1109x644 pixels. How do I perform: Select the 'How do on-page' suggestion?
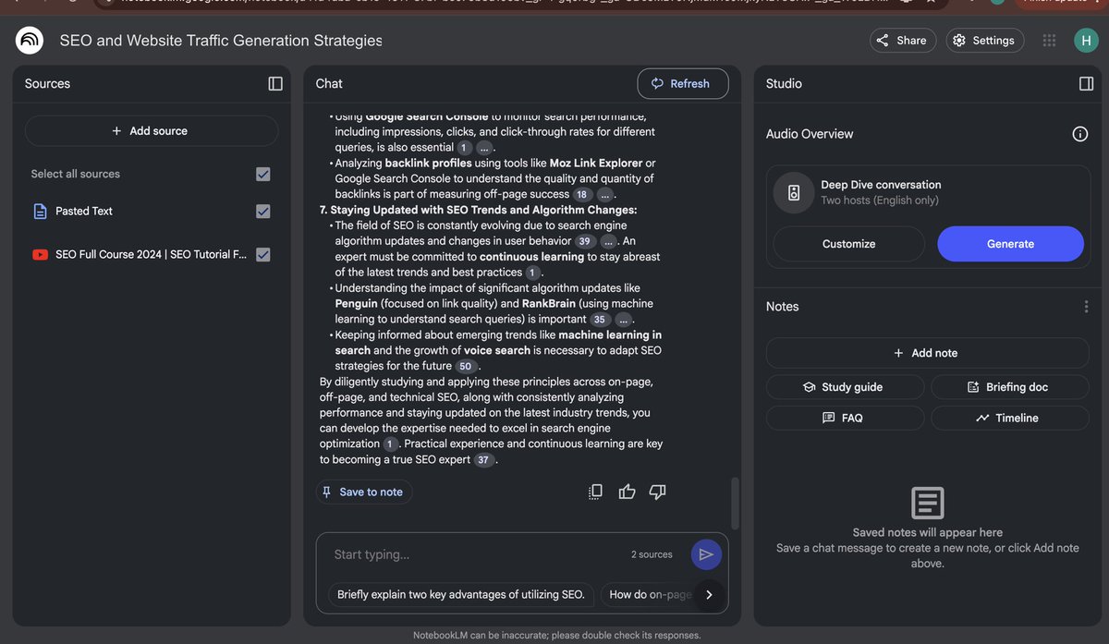[650, 595]
